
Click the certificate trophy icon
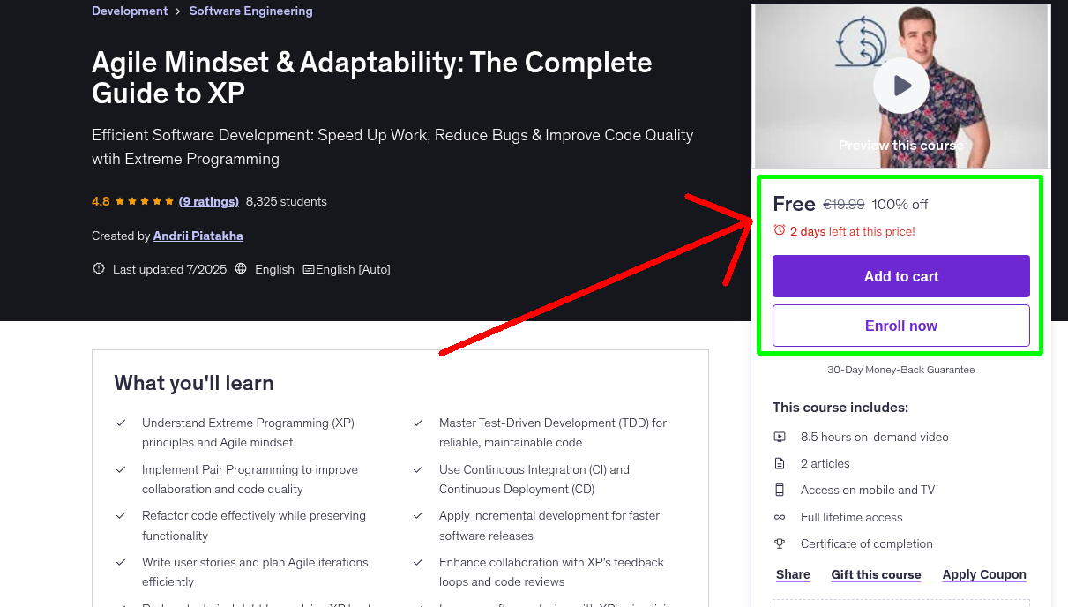(x=780, y=543)
